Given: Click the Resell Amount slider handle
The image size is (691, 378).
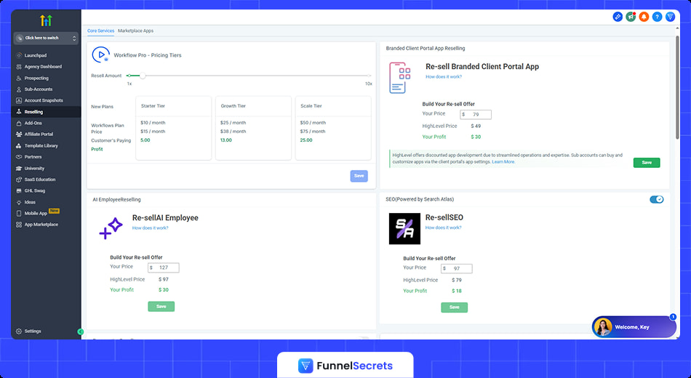Looking at the screenshot, I should (x=143, y=76).
